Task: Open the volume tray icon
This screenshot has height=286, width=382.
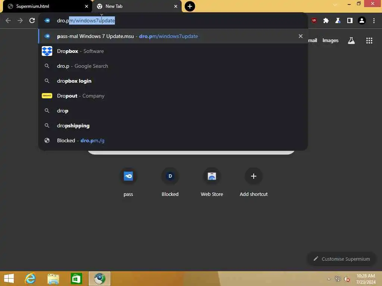Action: pyautogui.click(x=347, y=279)
